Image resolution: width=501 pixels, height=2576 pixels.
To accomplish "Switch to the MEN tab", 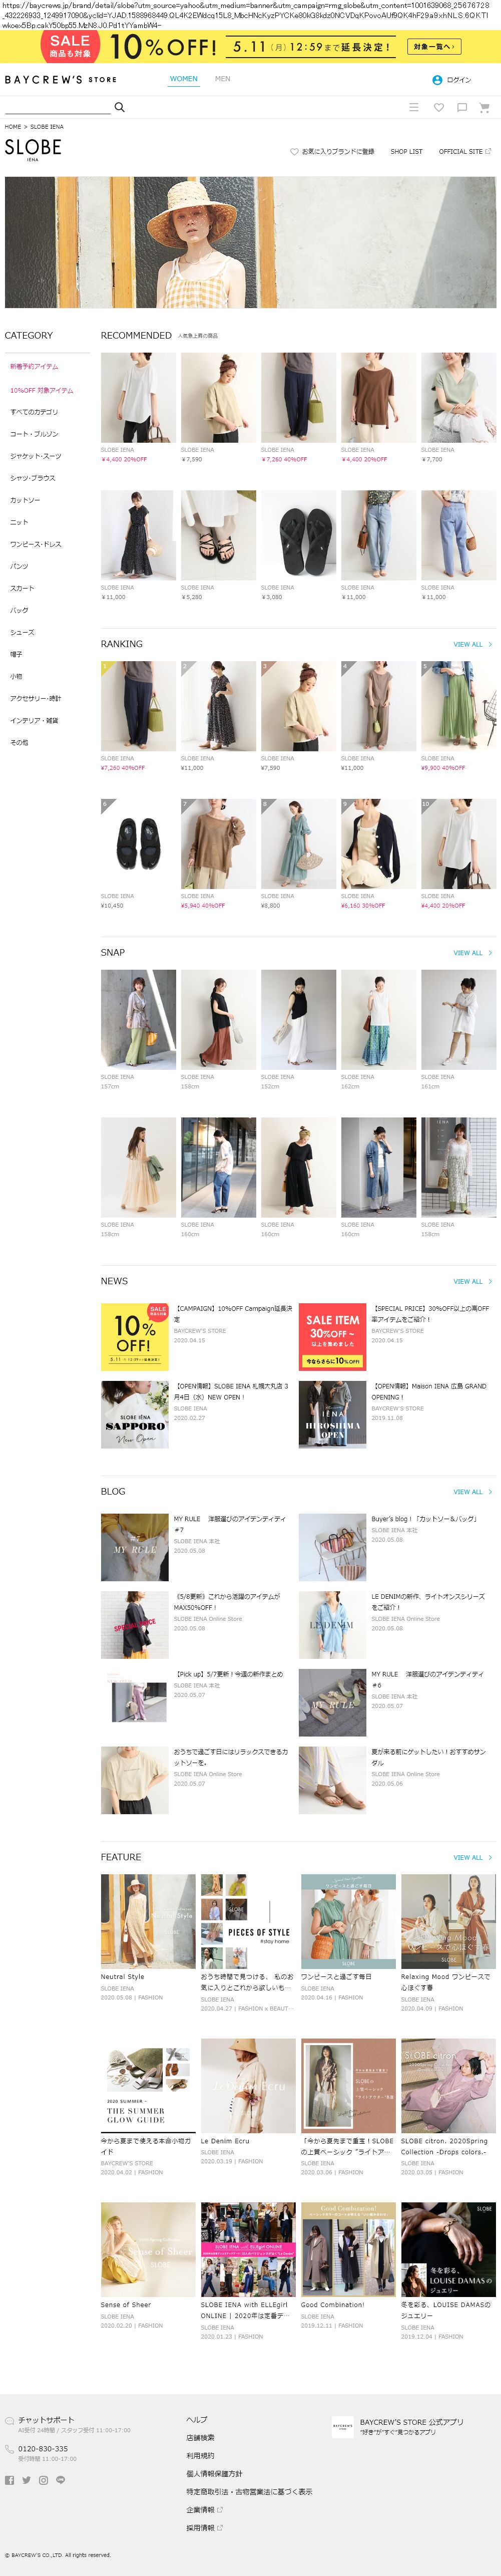I will [222, 79].
